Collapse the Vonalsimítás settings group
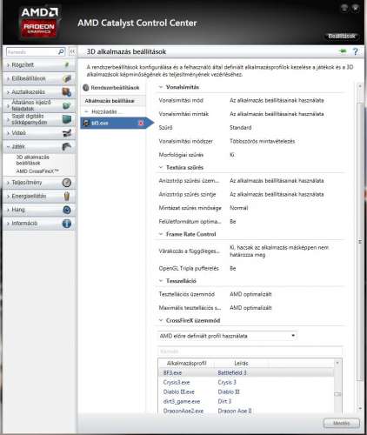 161,87
